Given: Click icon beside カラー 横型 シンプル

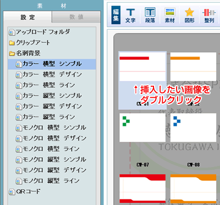Looking at the screenshot, I should (x=19, y=64).
